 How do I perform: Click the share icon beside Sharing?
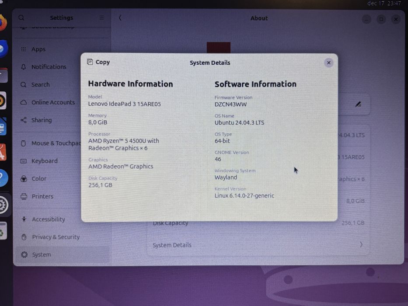tap(24, 120)
